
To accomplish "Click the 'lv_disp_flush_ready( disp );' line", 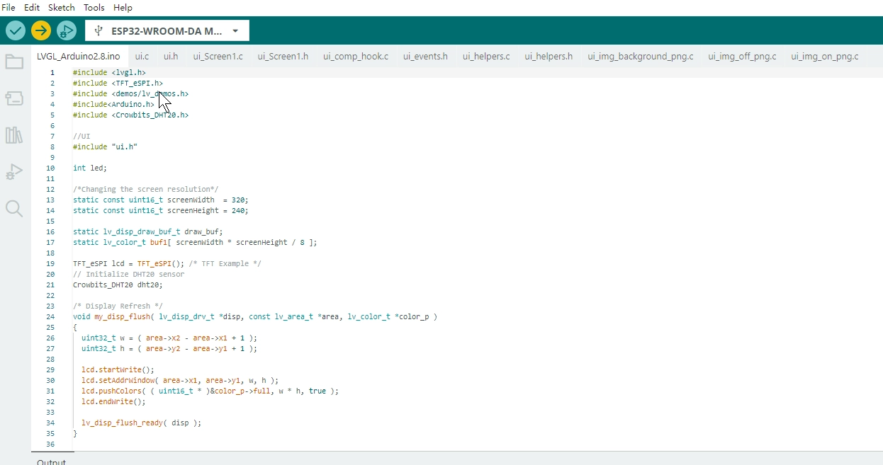I will 142,423.
